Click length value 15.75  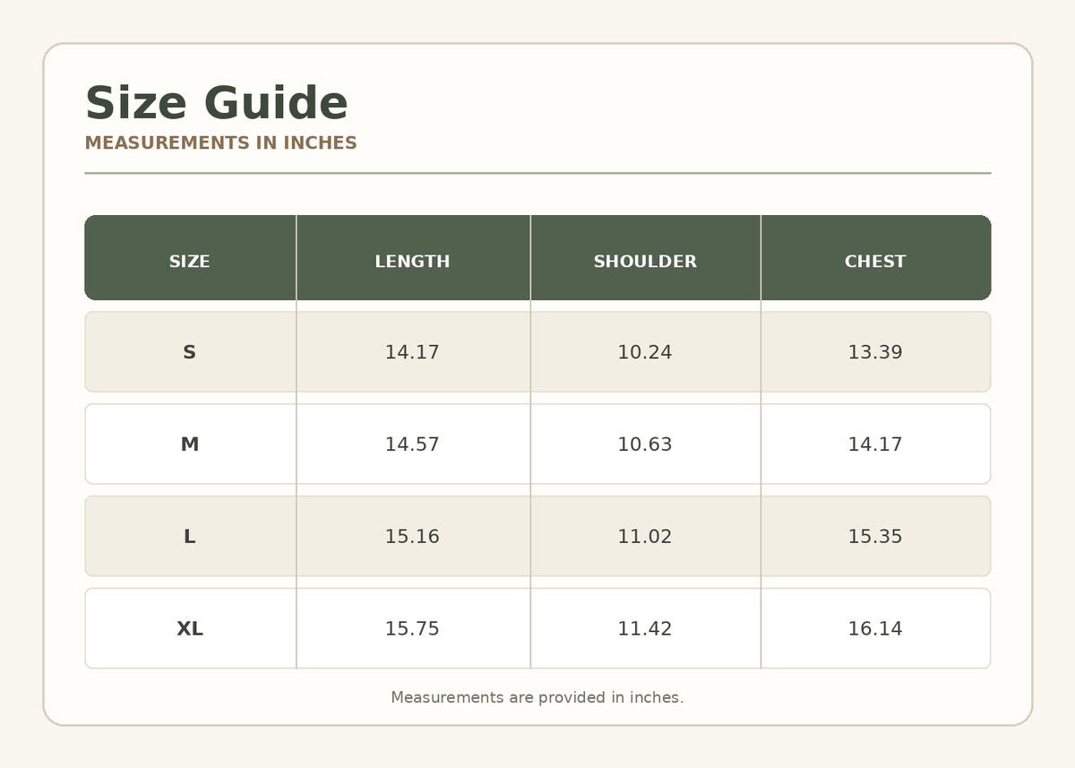coord(412,629)
